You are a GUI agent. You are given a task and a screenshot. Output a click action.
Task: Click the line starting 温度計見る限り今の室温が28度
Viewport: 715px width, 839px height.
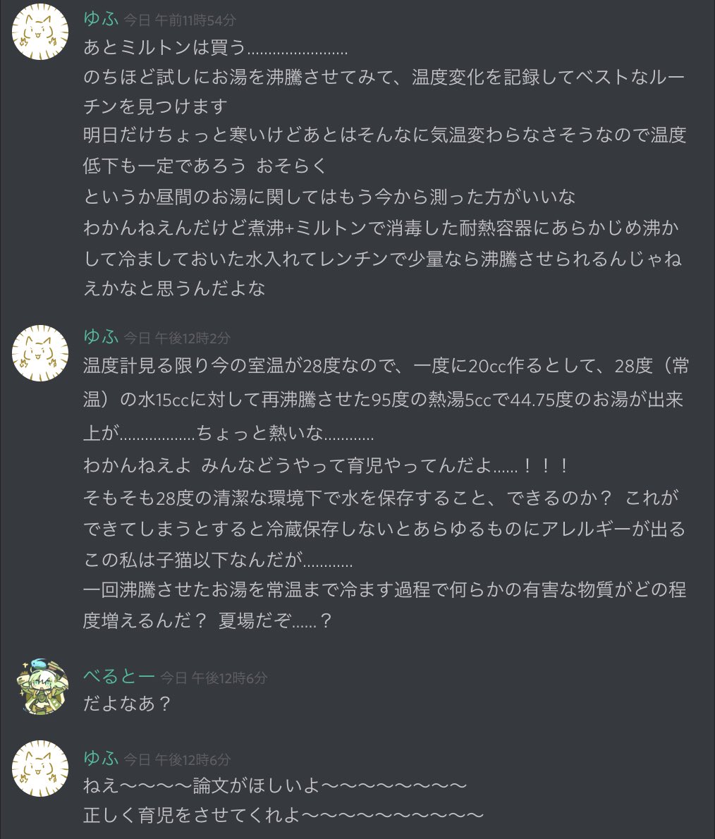pos(386,399)
